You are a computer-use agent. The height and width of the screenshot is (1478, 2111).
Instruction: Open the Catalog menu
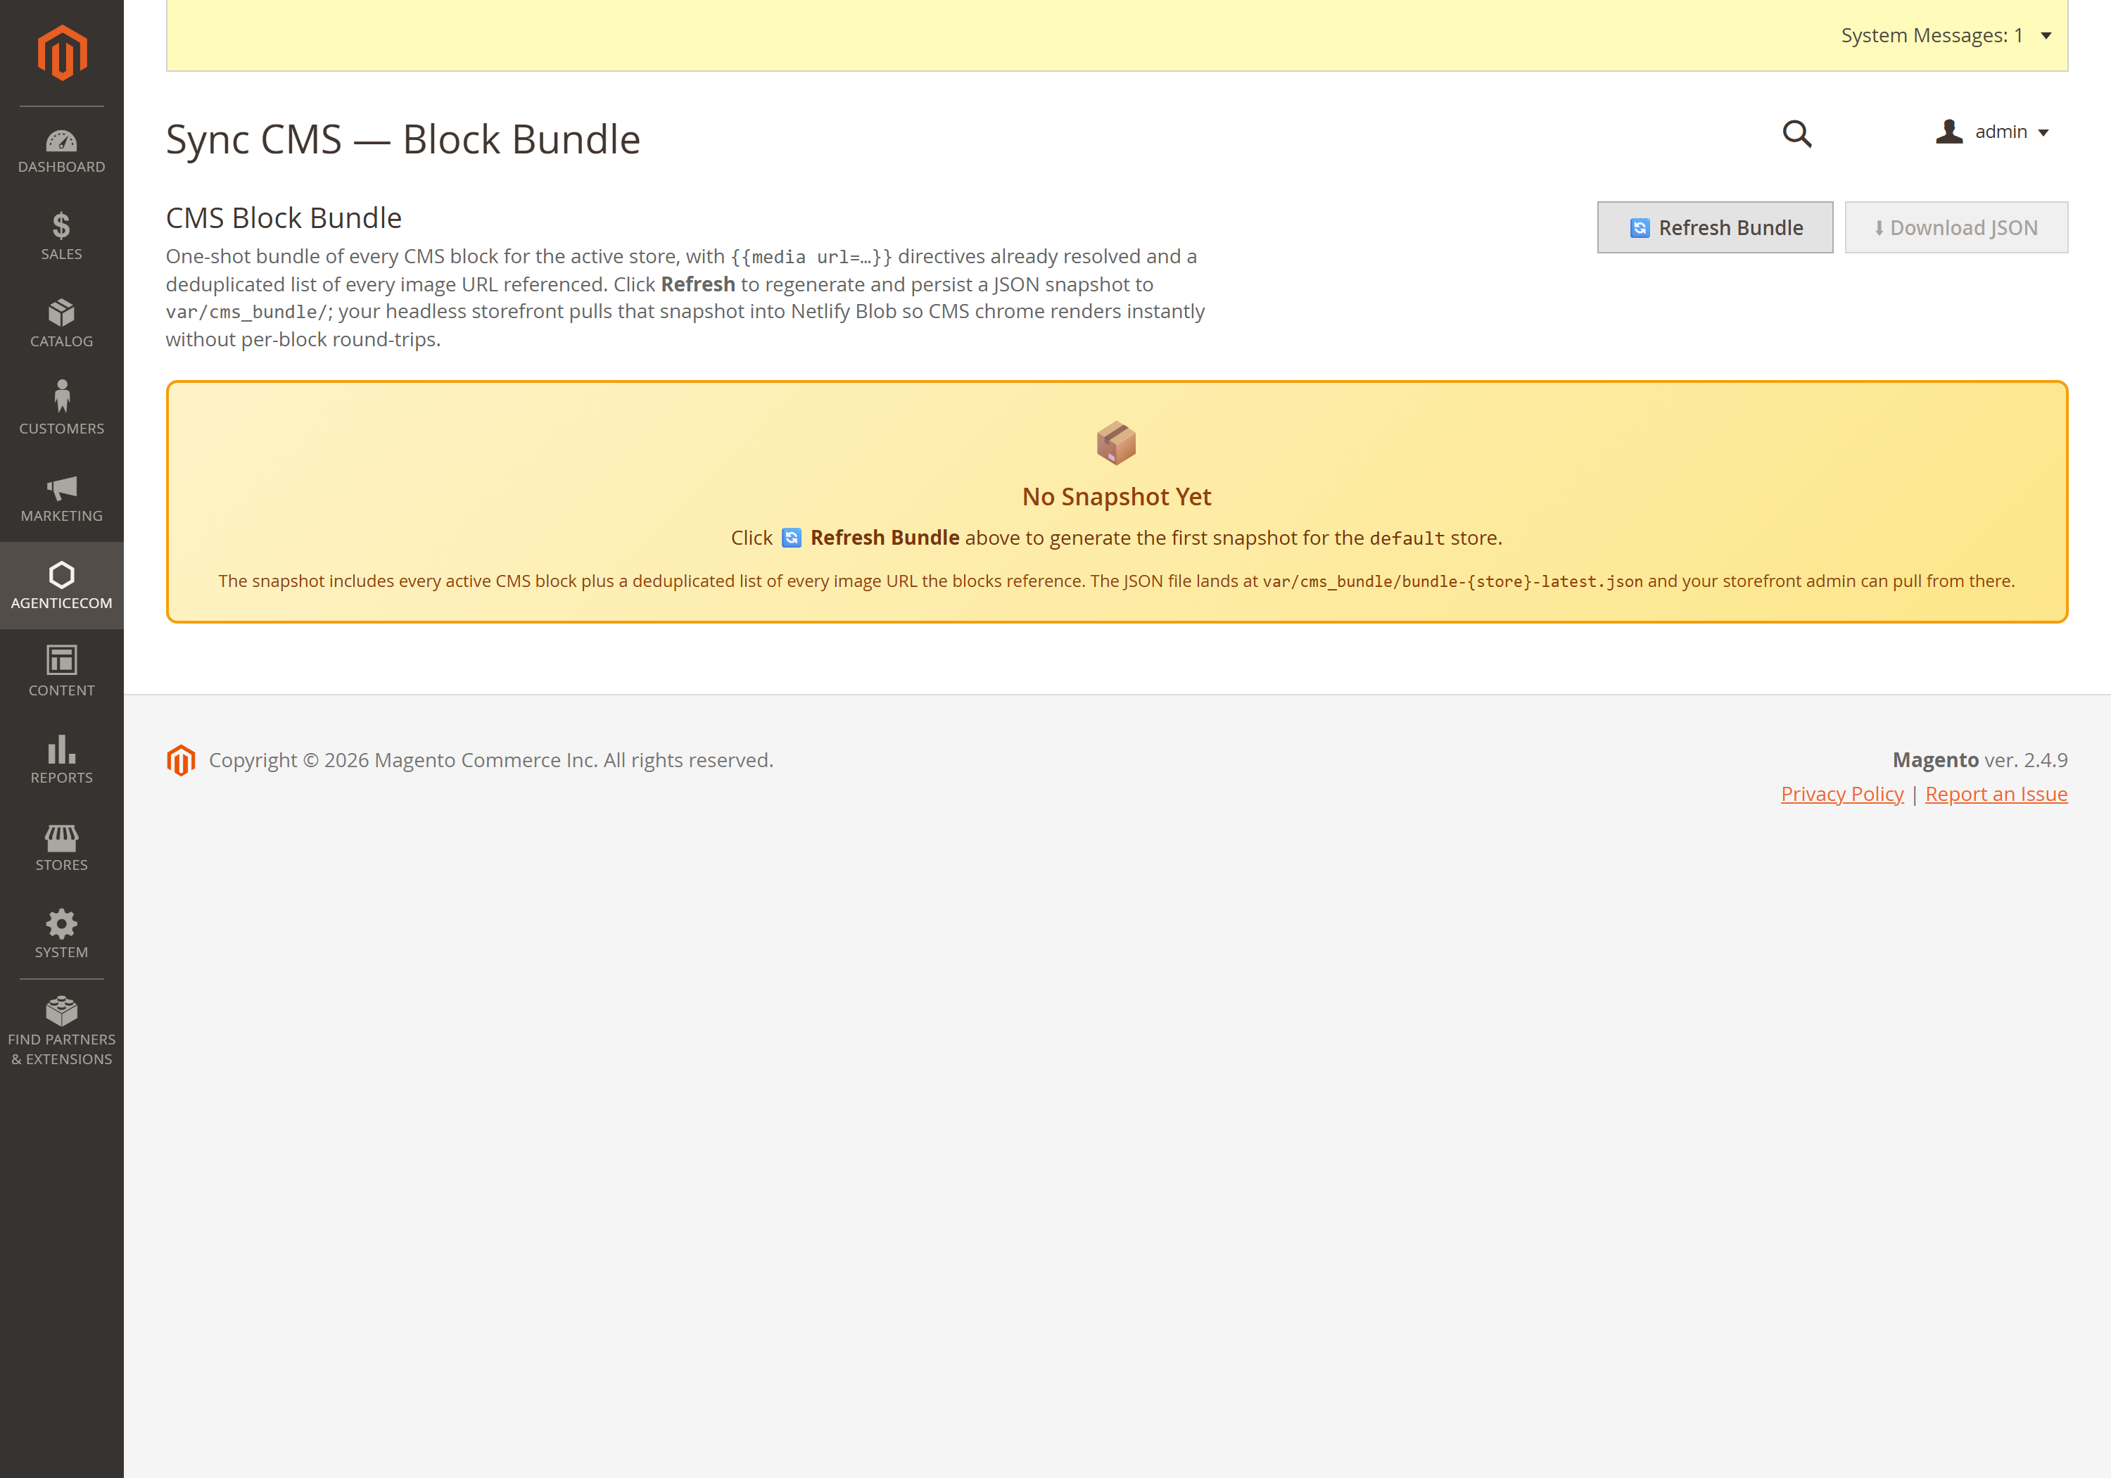tap(62, 324)
